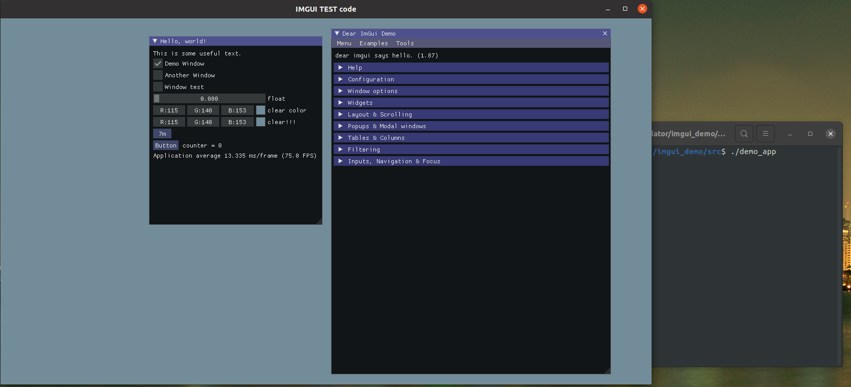Click the Button to increase counter
This screenshot has width=851, height=387.
pos(166,145)
